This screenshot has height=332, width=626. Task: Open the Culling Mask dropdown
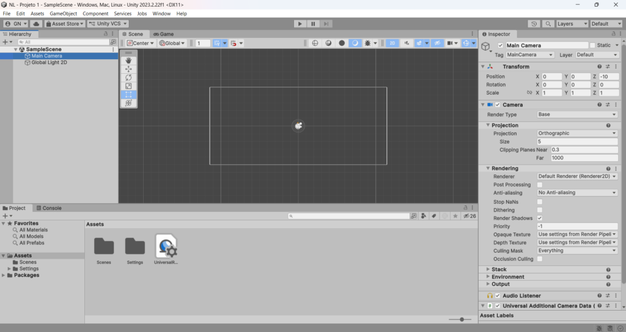coord(577,251)
